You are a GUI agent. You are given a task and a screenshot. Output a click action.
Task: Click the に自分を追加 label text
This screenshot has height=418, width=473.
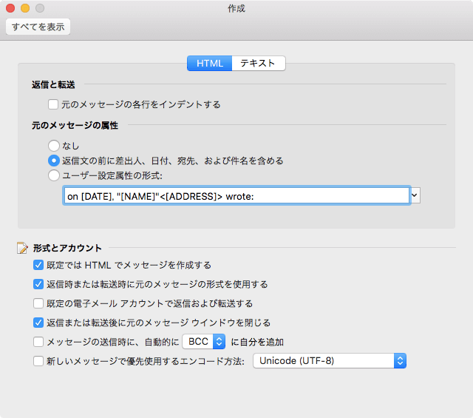pyautogui.click(x=257, y=342)
